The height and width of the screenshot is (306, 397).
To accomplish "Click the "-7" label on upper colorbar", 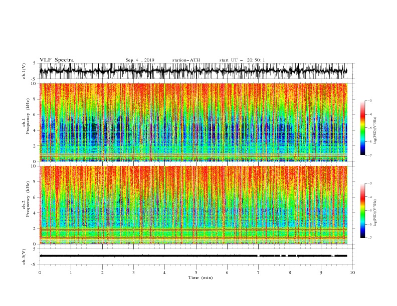I will tap(369, 155).
